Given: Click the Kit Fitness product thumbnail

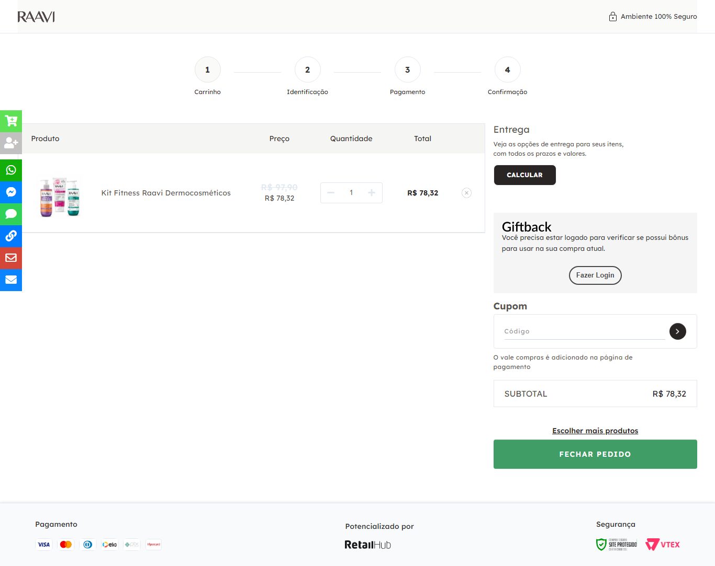Looking at the screenshot, I should (x=60, y=197).
